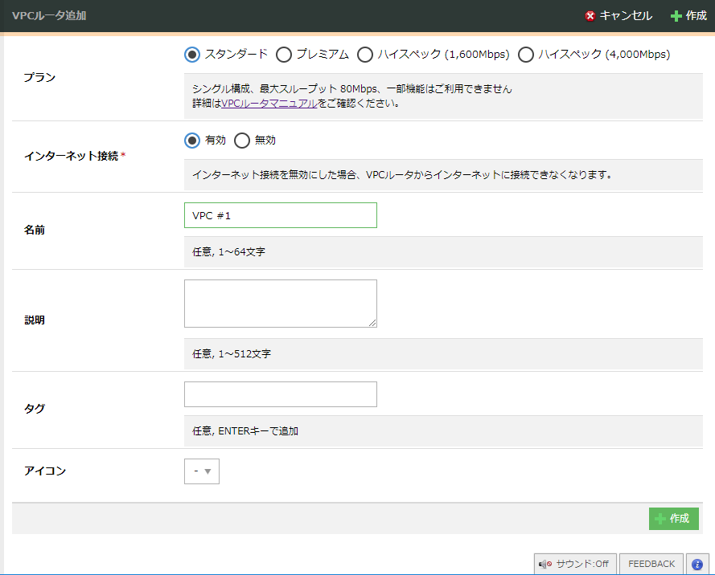Click 作成 text in top header
The width and height of the screenshot is (715, 575).
click(x=697, y=16)
